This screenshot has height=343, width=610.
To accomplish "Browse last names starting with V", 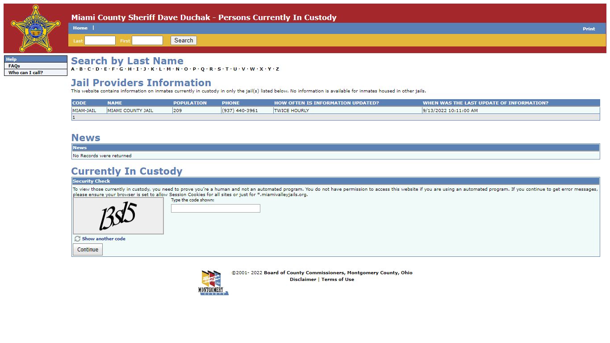I will tap(243, 69).
